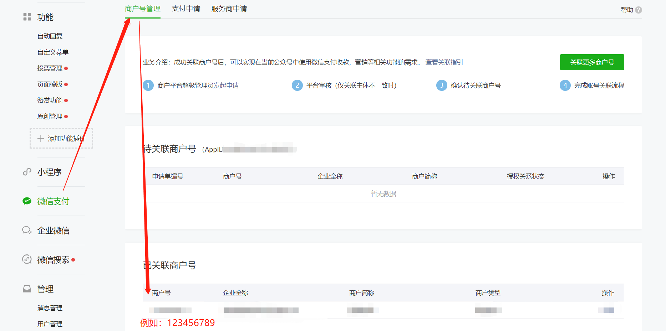The image size is (666, 331).
Task: Click step 4 完成账号关联流程 circle
Action: tap(565, 85)
